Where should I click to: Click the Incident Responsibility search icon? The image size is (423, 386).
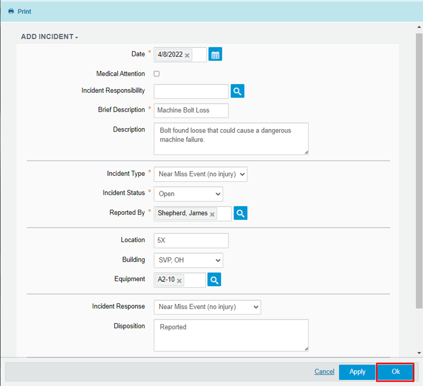pos(237,91)
